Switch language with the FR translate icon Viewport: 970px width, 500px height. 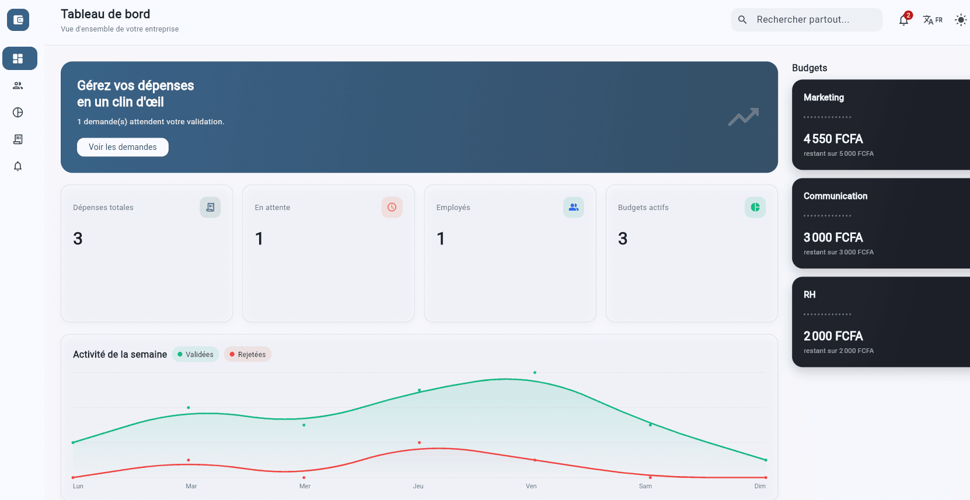pos(933,20)
